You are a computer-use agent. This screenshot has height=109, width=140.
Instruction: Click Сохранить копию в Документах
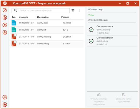click(124, 98)
